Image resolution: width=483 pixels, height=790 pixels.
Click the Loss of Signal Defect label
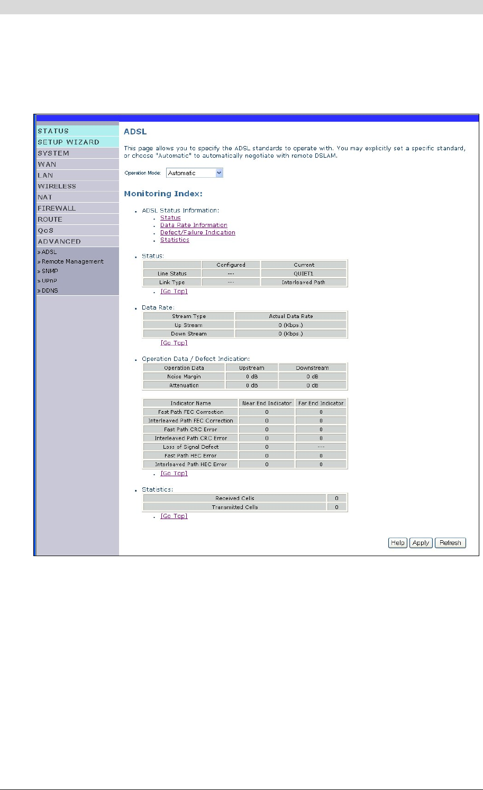[x=191, y=447]
